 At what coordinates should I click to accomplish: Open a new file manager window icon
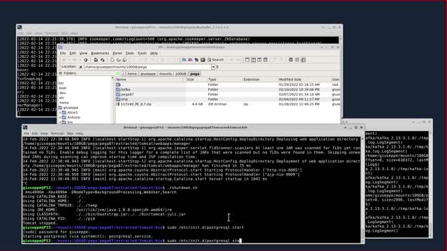[x=184, y=60]
